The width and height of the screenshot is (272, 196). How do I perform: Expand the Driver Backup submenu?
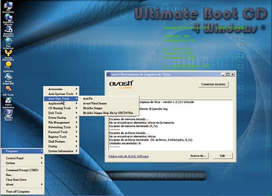(x=61, y=118)
